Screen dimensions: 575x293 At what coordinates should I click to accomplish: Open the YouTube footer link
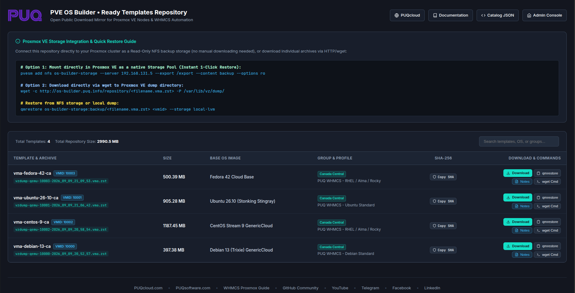pyautogui.click(x=340, y=288)
